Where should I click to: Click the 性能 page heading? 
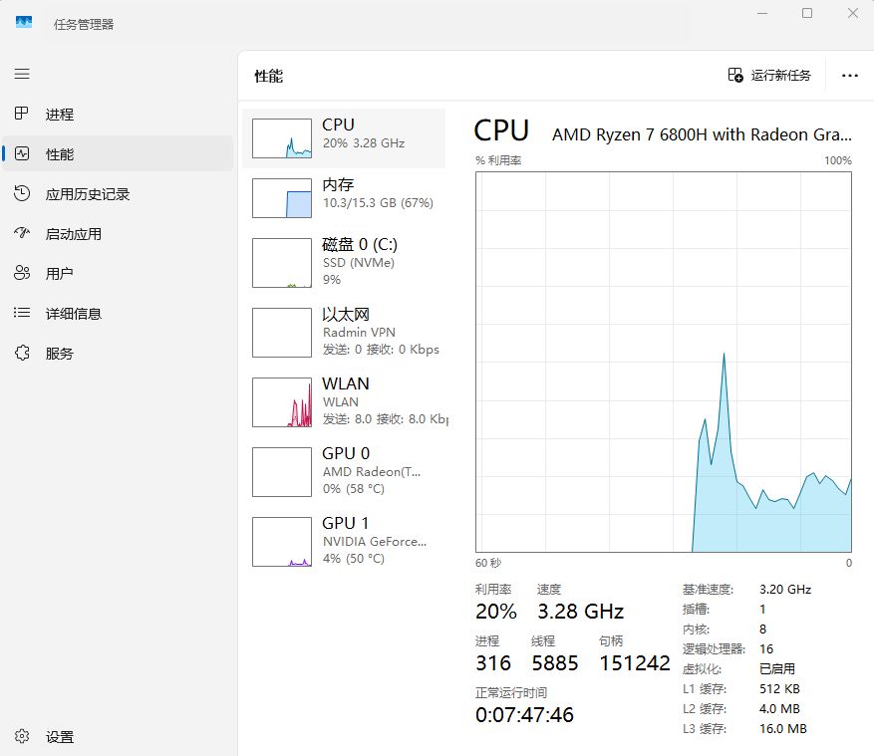coord(269,76)
